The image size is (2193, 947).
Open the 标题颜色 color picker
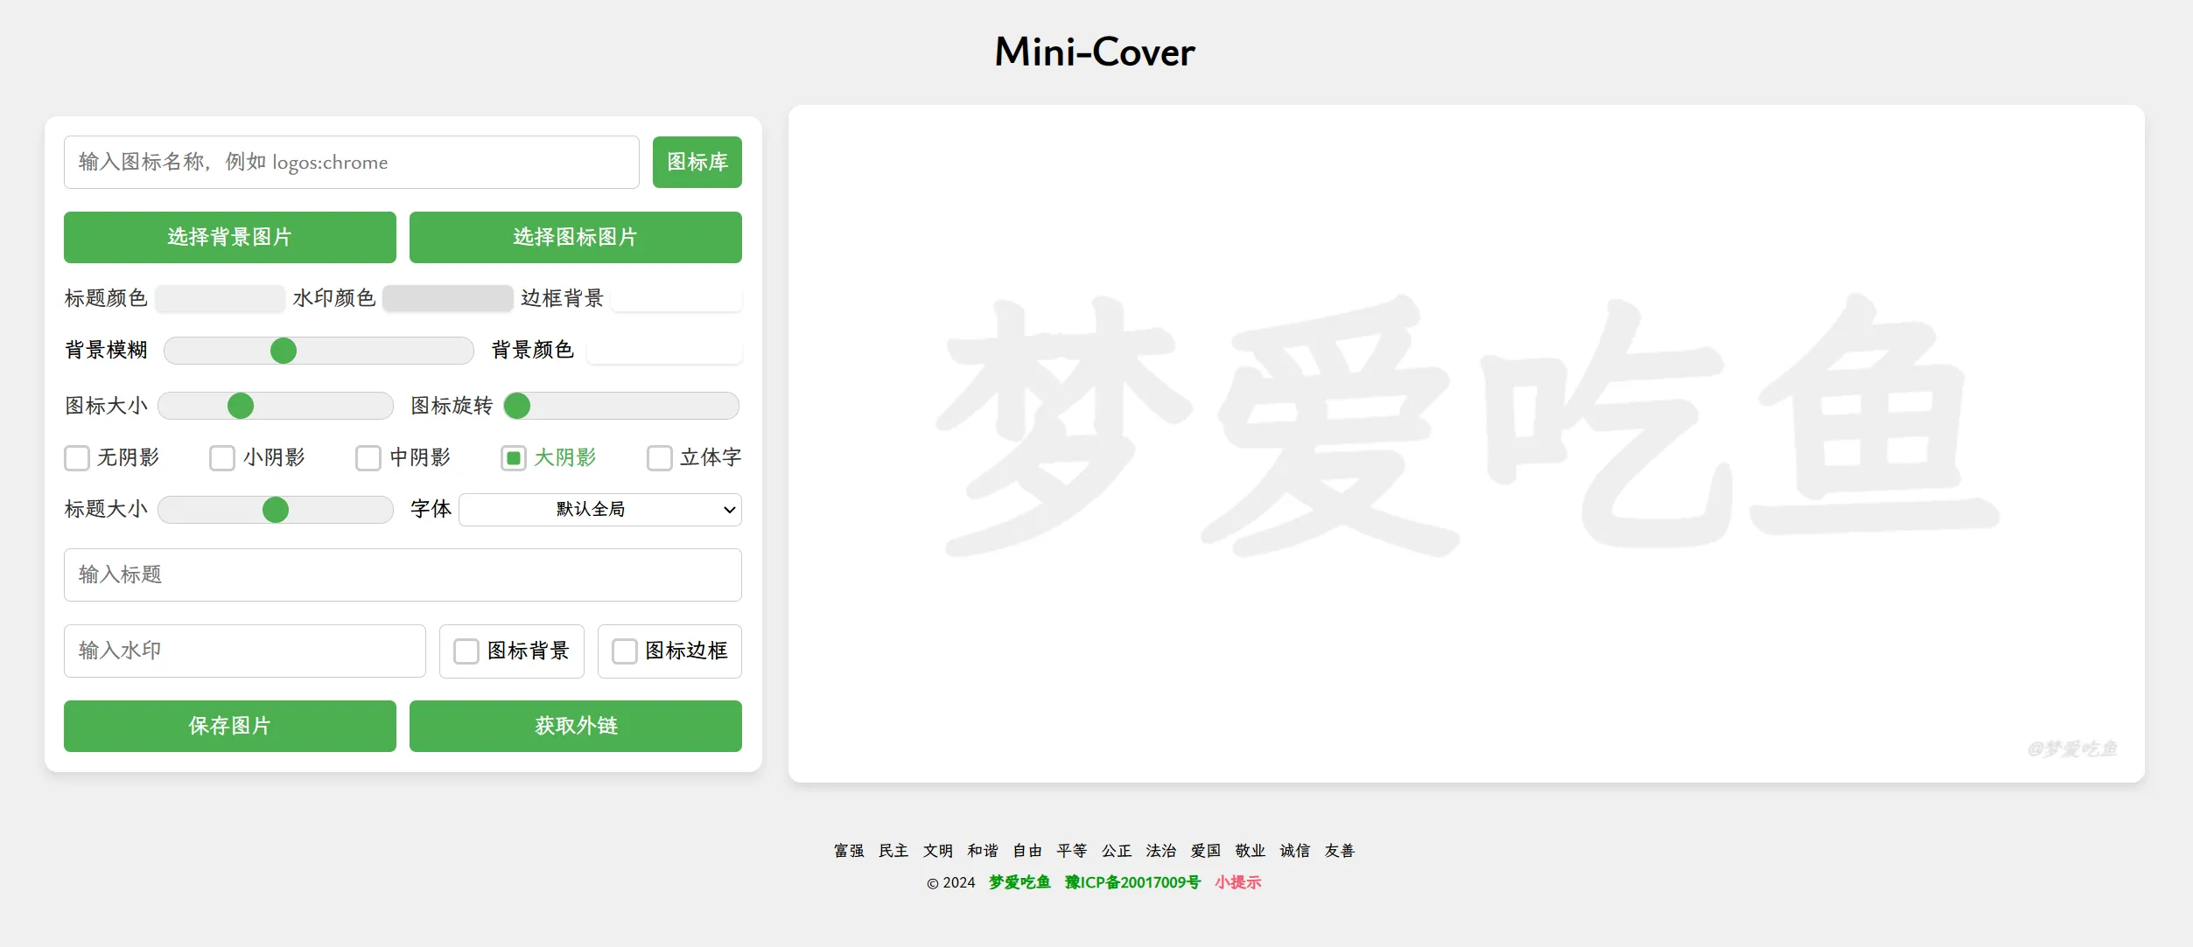click(x=220, y=298)
